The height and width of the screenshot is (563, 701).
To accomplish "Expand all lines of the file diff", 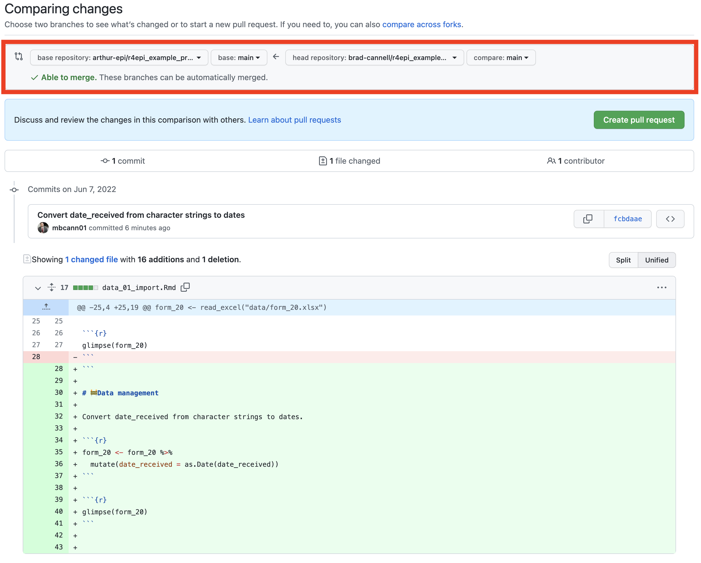I will click(51, 287).
